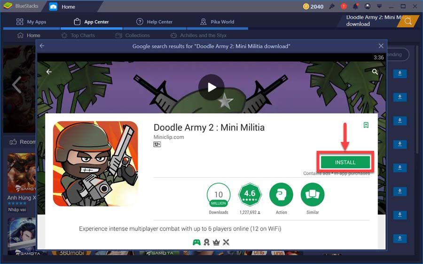Open the notifications bell icon

(356, 7)
